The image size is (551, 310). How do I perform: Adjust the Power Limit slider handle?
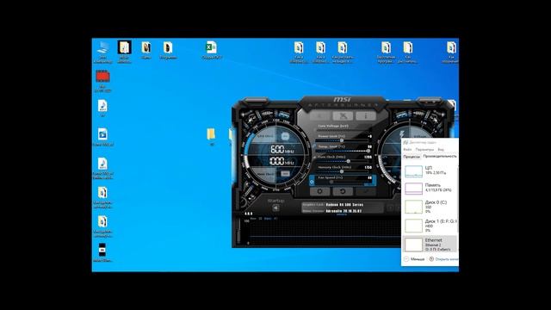342,140
